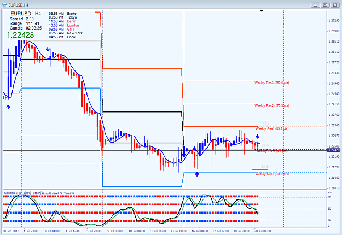Viewport: 342px width, 235px height.
Task: Click the Weekly Res2 level label
Action: (272, 105)
